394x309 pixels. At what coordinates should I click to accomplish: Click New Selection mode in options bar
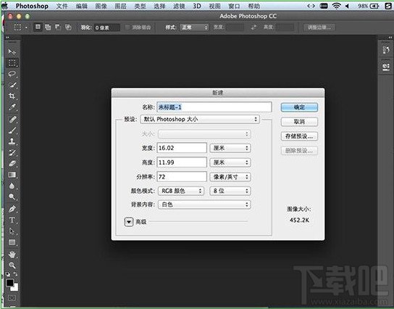pos(38,27)
